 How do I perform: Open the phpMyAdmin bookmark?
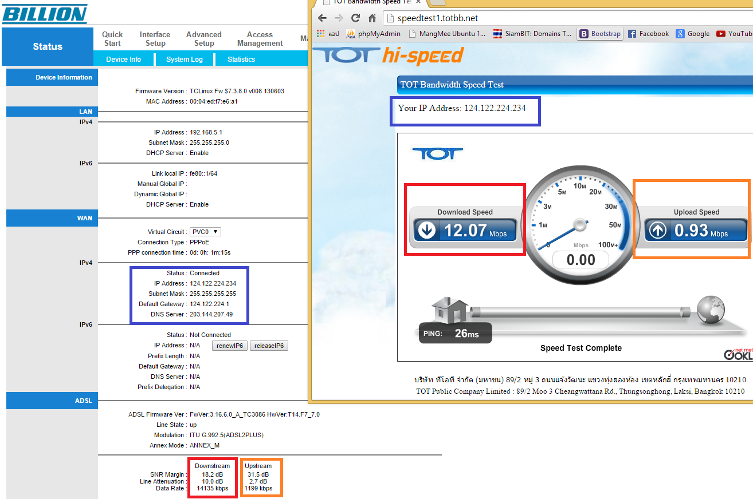click(373, 34)
